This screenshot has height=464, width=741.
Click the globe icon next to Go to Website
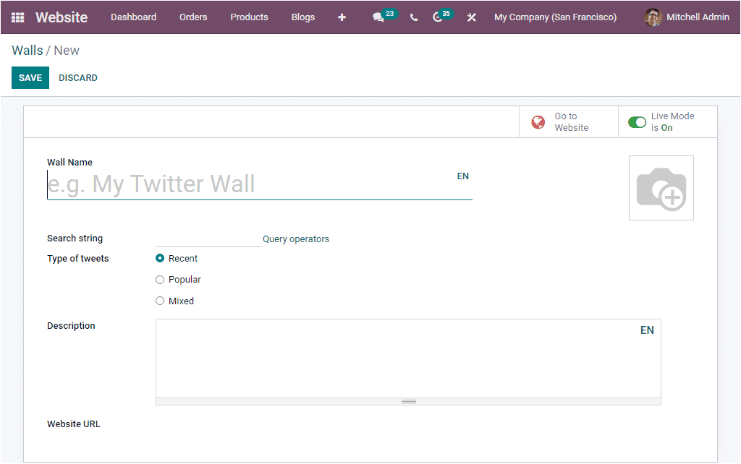pyautogui.click(x=538, y=121)
